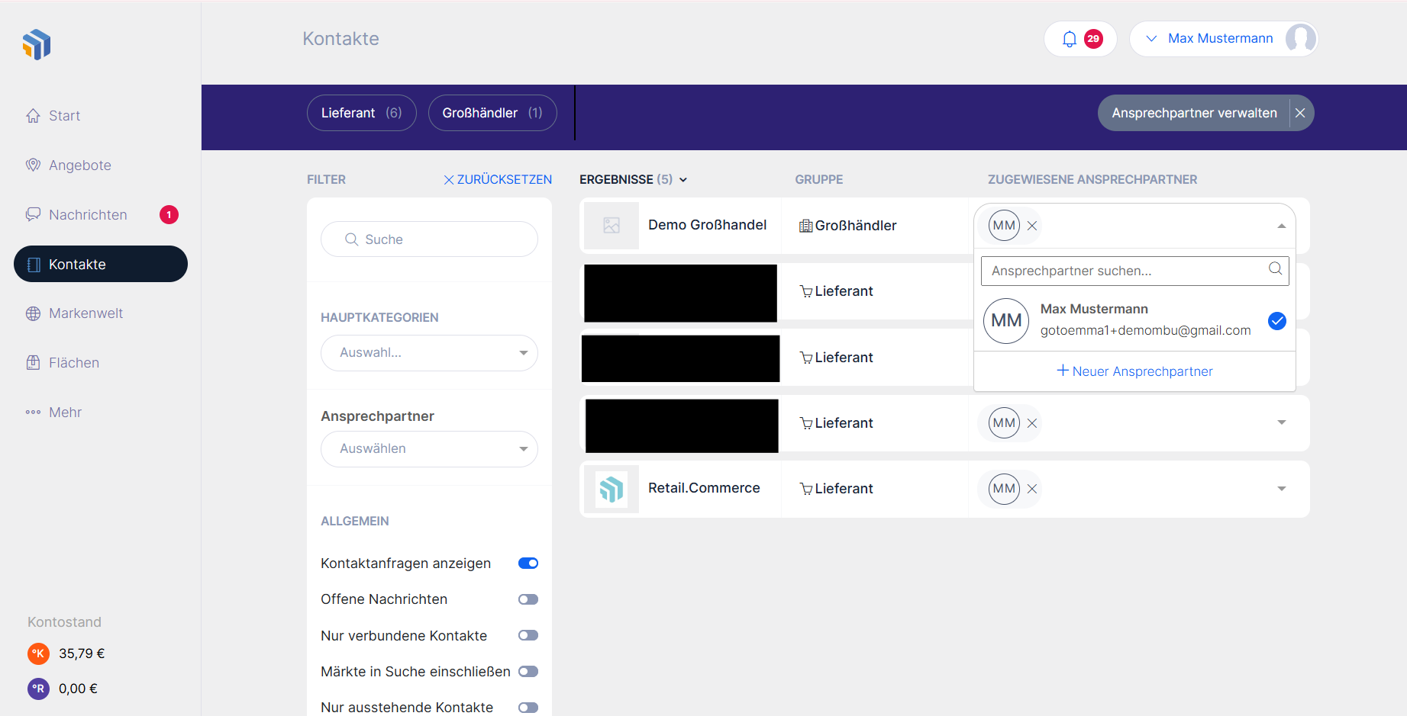Click the purple R Kontostand icon
This screenshot has width=1407, height=716.
[x=38, y=689]
